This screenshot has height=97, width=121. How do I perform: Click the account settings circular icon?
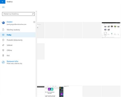pos(3,62)
